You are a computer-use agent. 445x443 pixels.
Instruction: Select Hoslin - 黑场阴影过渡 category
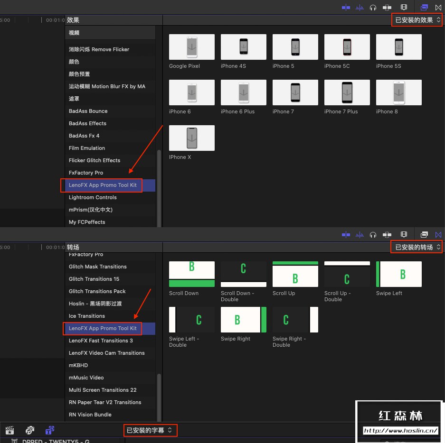110,304
